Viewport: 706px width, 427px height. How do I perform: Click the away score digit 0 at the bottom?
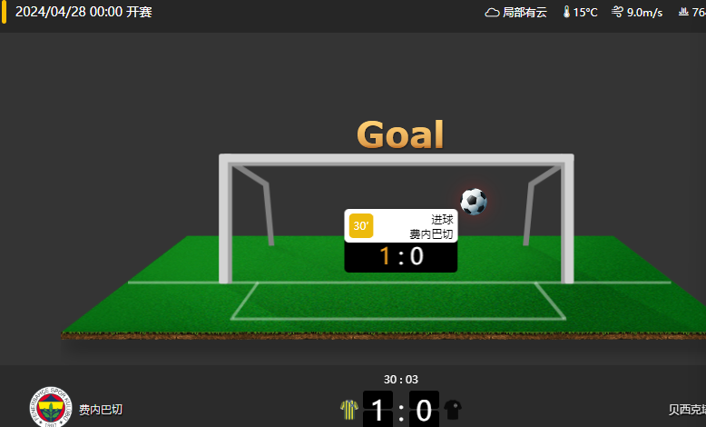pyautogui.click(x=424, y=410)
